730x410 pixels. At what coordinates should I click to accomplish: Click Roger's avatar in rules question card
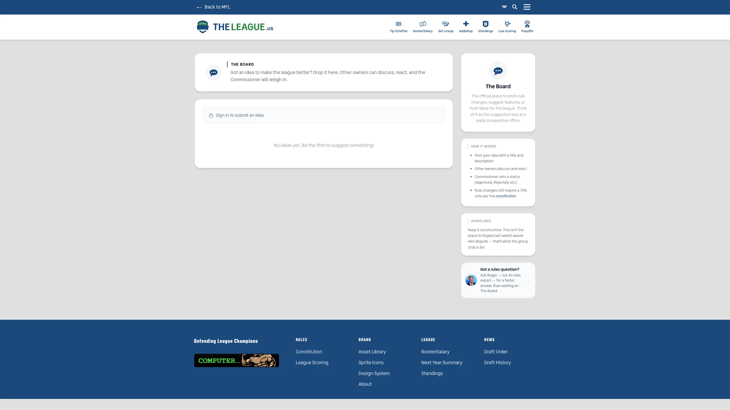(471, 280)
